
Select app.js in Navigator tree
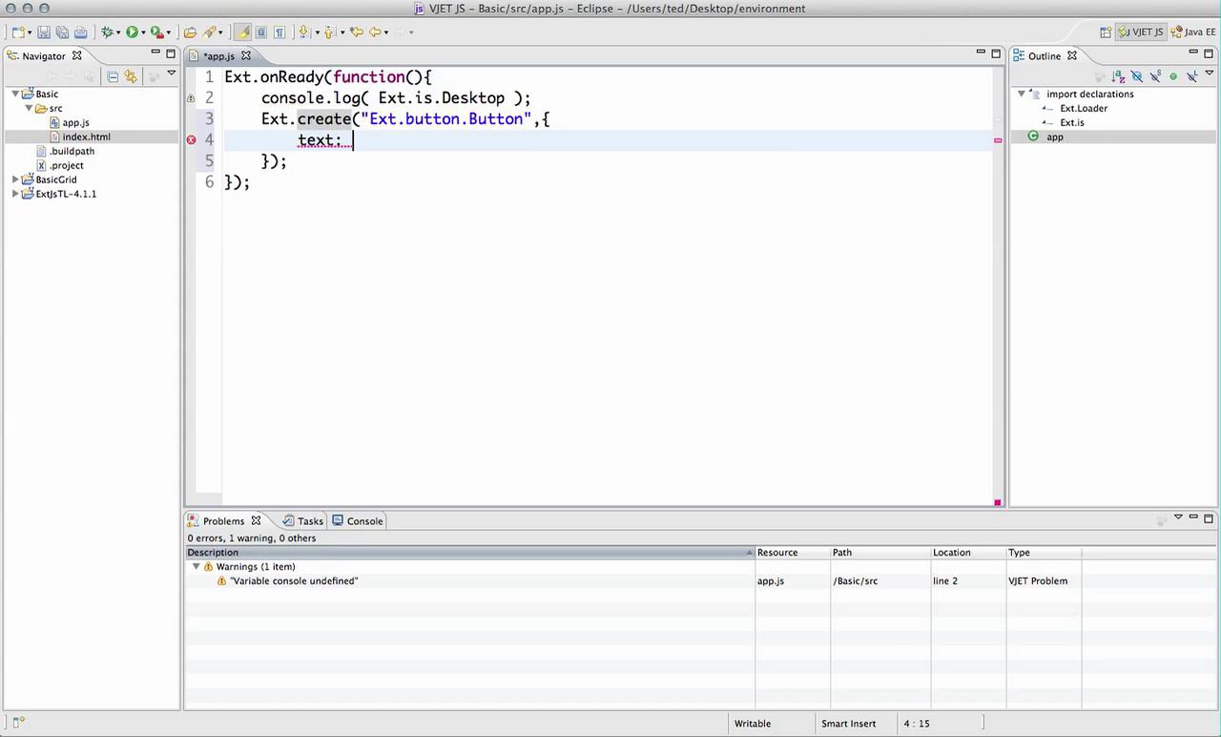(x=75, y=123)
